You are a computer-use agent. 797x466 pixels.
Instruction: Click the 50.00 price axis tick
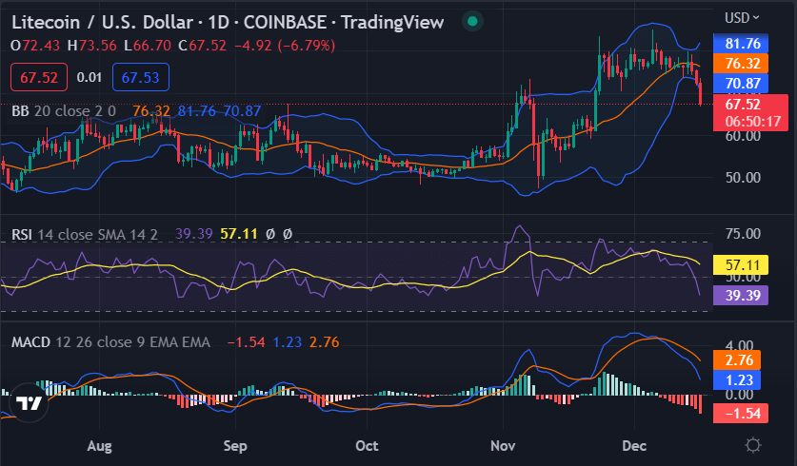[x=743, y=178]
